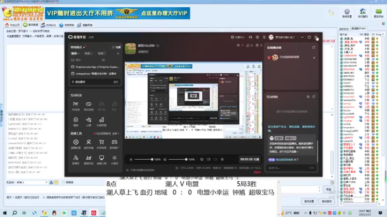The height and width of the screenshot is (217, 387).
Task: Adjust the microphone volume slider
Action: pyautogui.click(x=144, y=160)
